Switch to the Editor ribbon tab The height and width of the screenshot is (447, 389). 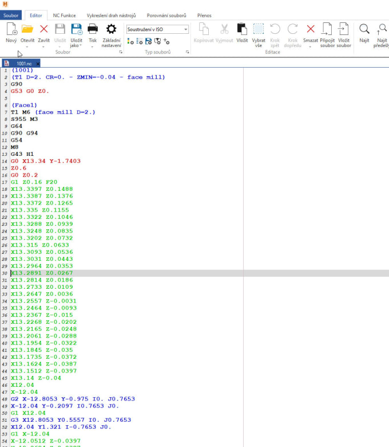click(36, 15)
